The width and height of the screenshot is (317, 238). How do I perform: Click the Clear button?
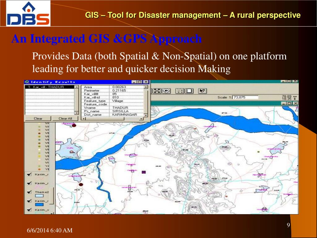click(38, 118)
